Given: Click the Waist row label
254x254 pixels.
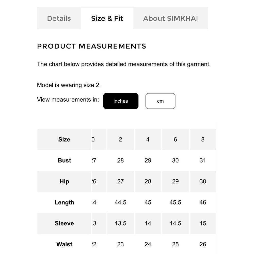Looking at the screenshot, I should [64, 244].
